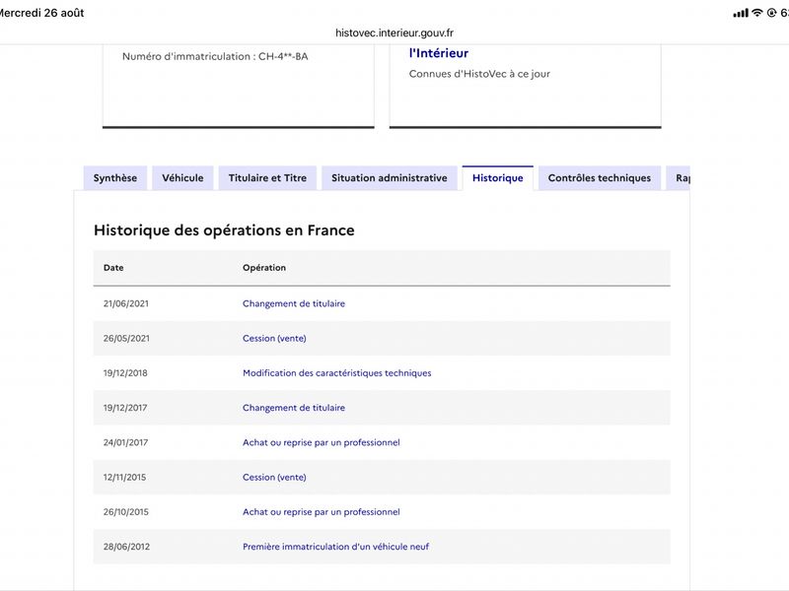Open the partially visible Rapport tab
Screen dimensions: 789x591
tap(679, 178)
